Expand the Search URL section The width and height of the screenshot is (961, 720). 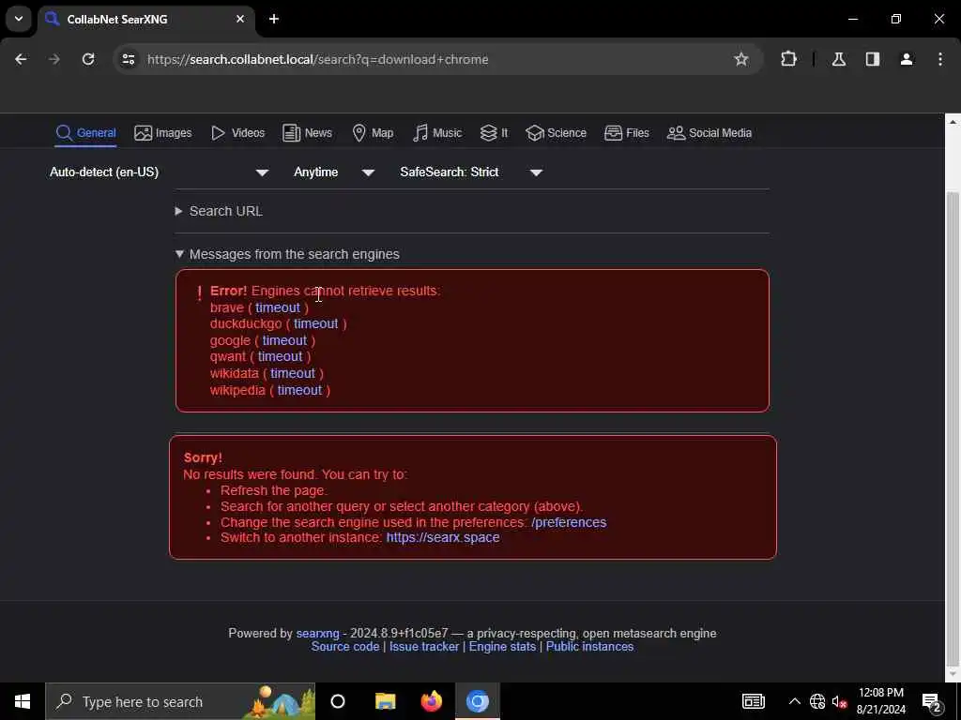pos(219,211)
